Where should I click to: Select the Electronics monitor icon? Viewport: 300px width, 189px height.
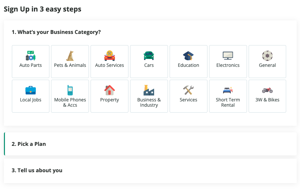tap(228, 56)
